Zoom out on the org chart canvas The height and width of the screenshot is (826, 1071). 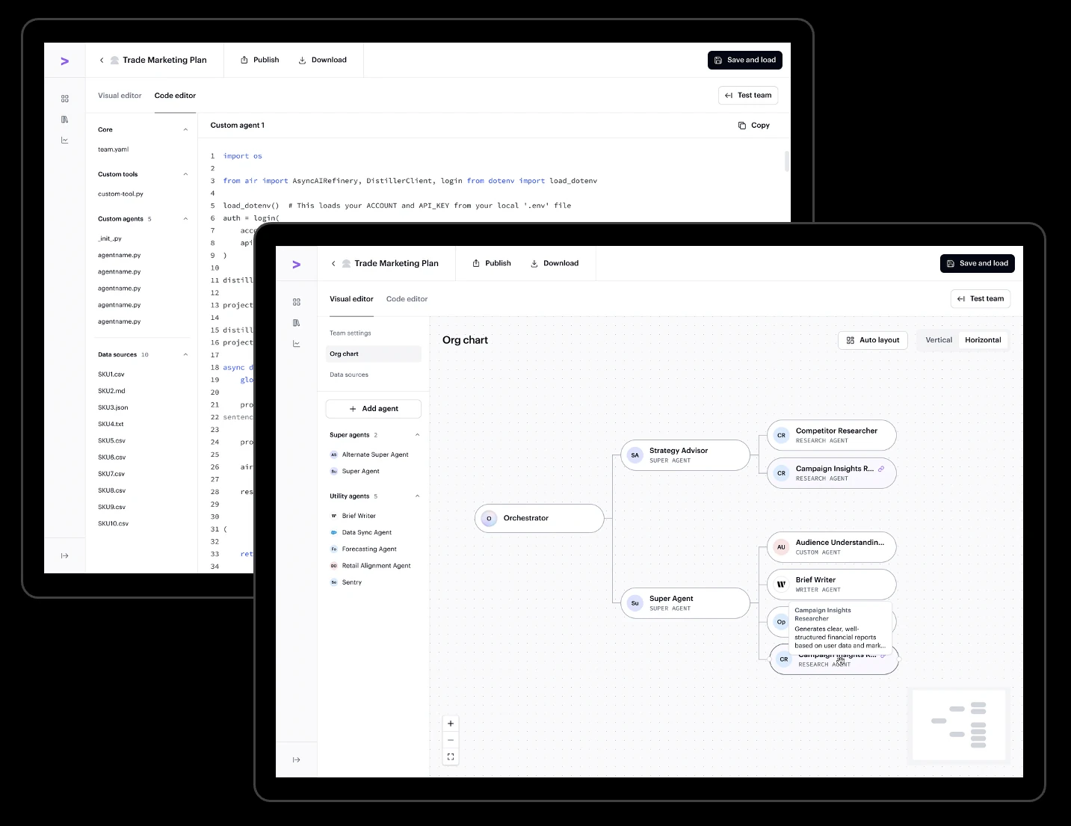coord(451,740)
